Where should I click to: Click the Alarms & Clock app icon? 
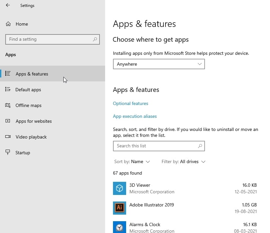tap(120, 227)
